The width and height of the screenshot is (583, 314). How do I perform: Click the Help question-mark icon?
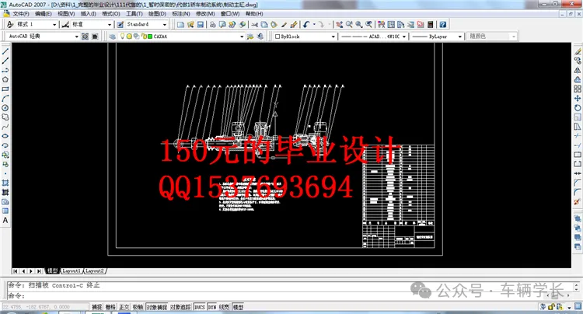coord(443,25)
